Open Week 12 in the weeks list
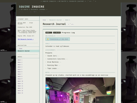 click(x=20, y=86)
